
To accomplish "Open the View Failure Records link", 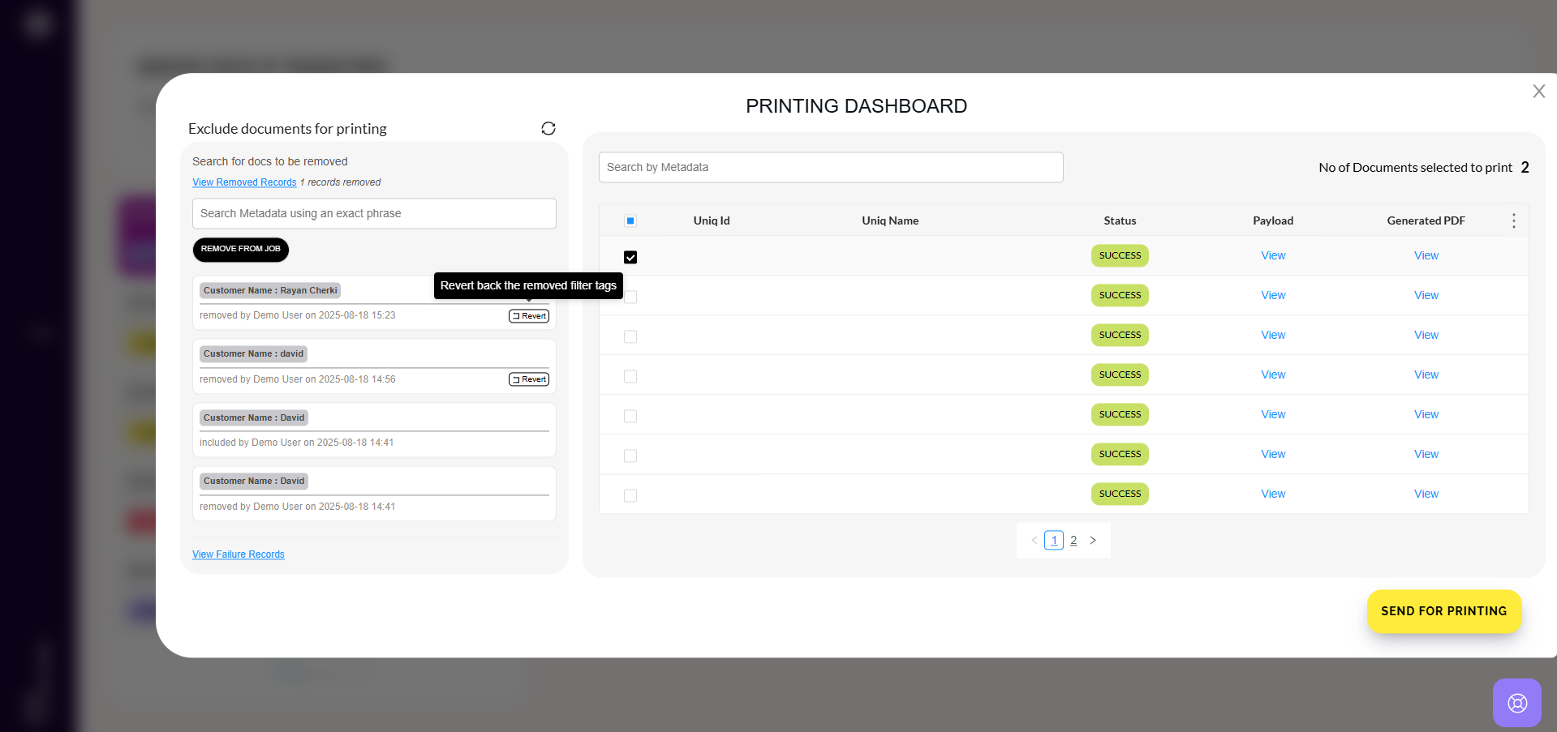I will 239,554.
